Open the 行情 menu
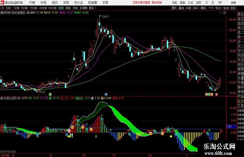Screen dimensions: 244x157 tap(32, 3)
